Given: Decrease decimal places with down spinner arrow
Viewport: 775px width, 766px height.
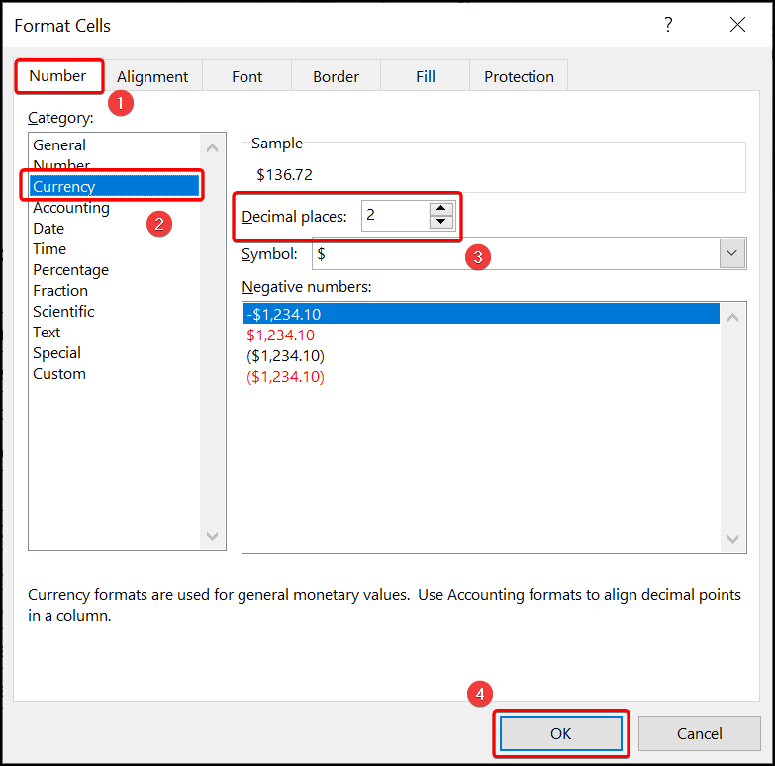Looking at the screenshot, I should [x=441, y=221].
